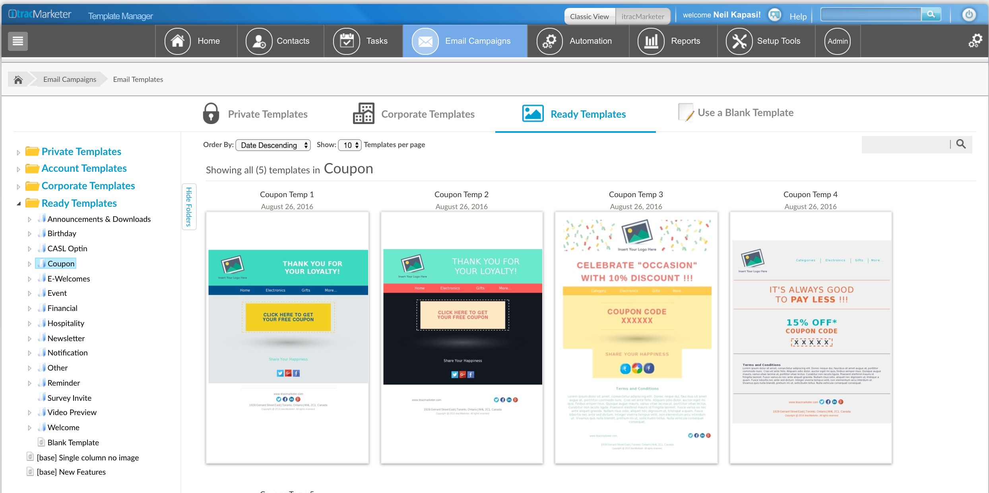Click the Contacts navigation icon
The height and width of the screenshot is (493, 989).
point(257,41)
